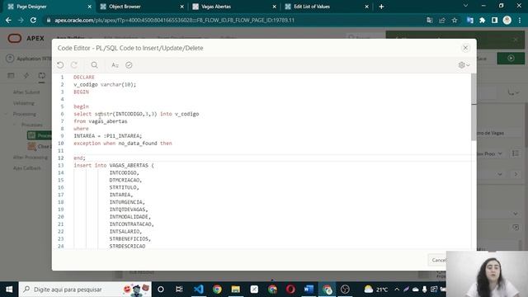Translate this page icon in address bar
Viewport: 528px width, 297px height.
pyautogui.click(x=429, y=20)
